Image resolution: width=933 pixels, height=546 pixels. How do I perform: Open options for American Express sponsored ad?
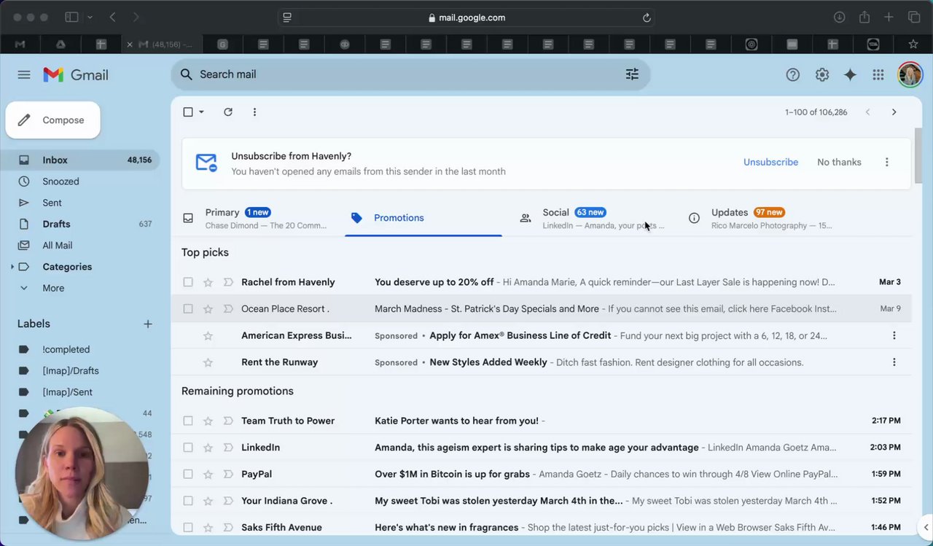coord(894,335)
